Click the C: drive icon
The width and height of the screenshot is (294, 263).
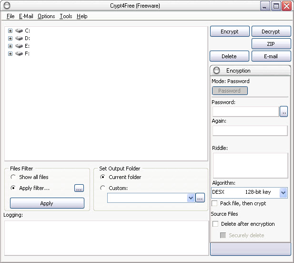[19, 31]
